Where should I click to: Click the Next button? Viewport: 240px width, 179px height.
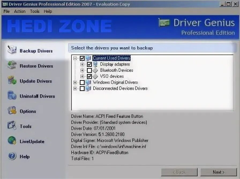point(219,172)
